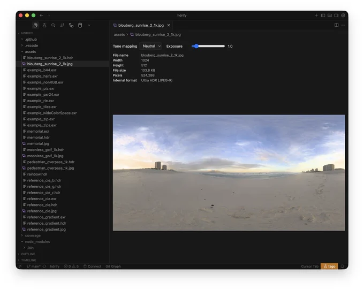Screen dimensions: 364x290
Task: Open the Source Control branch icon
Action: point(62,25)
